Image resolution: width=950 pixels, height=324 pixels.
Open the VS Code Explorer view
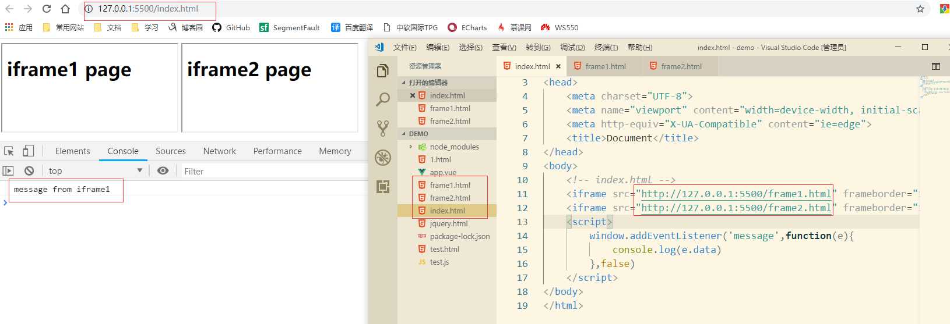[x=383, y=71]
